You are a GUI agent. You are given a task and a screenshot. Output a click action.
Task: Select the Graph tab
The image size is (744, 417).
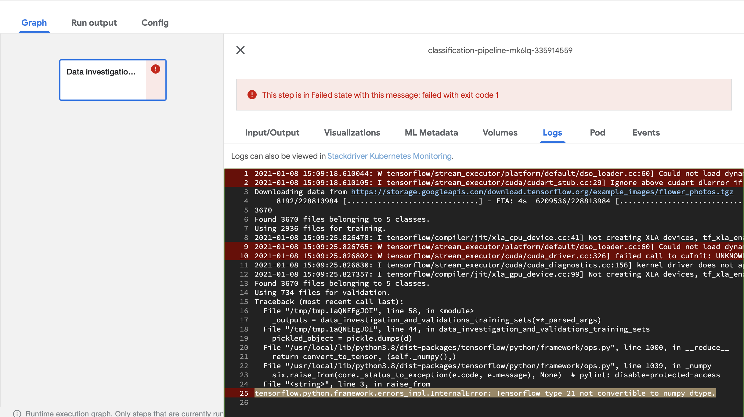pyautogui.click(x=34, y=23)
